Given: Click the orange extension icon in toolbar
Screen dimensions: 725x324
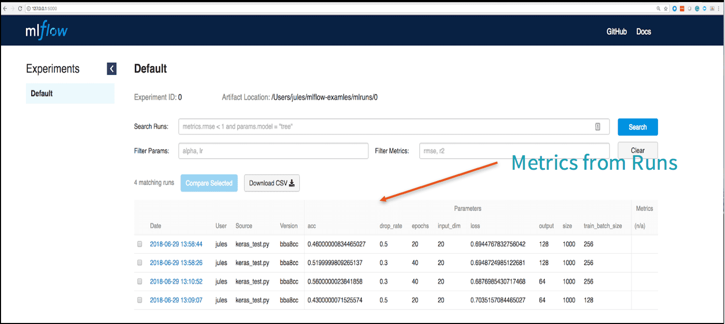Looking at the screenshot, I should [682, 8].
